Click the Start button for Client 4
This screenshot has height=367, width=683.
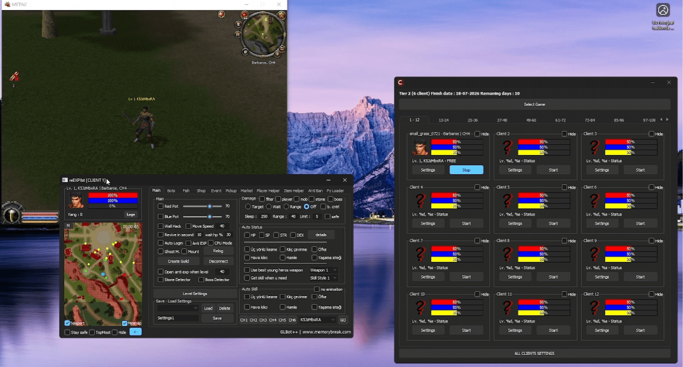[x=466, y=223]
